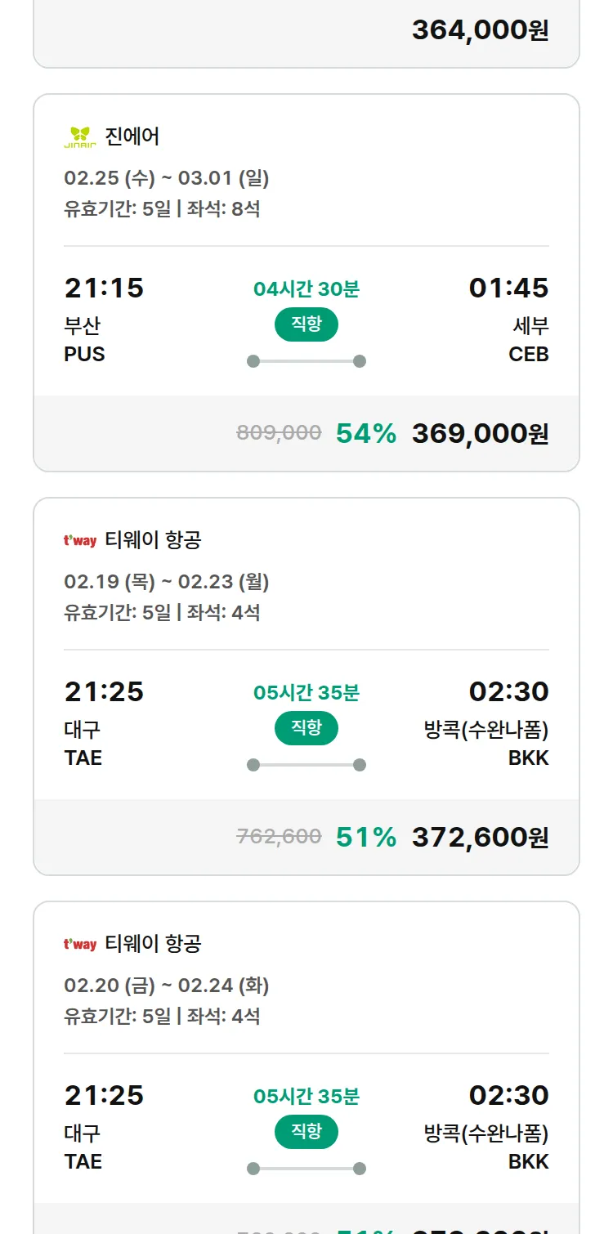Click the t'way logo on the 02.20 flight
613x1234 pixels.
pos(80,944)
